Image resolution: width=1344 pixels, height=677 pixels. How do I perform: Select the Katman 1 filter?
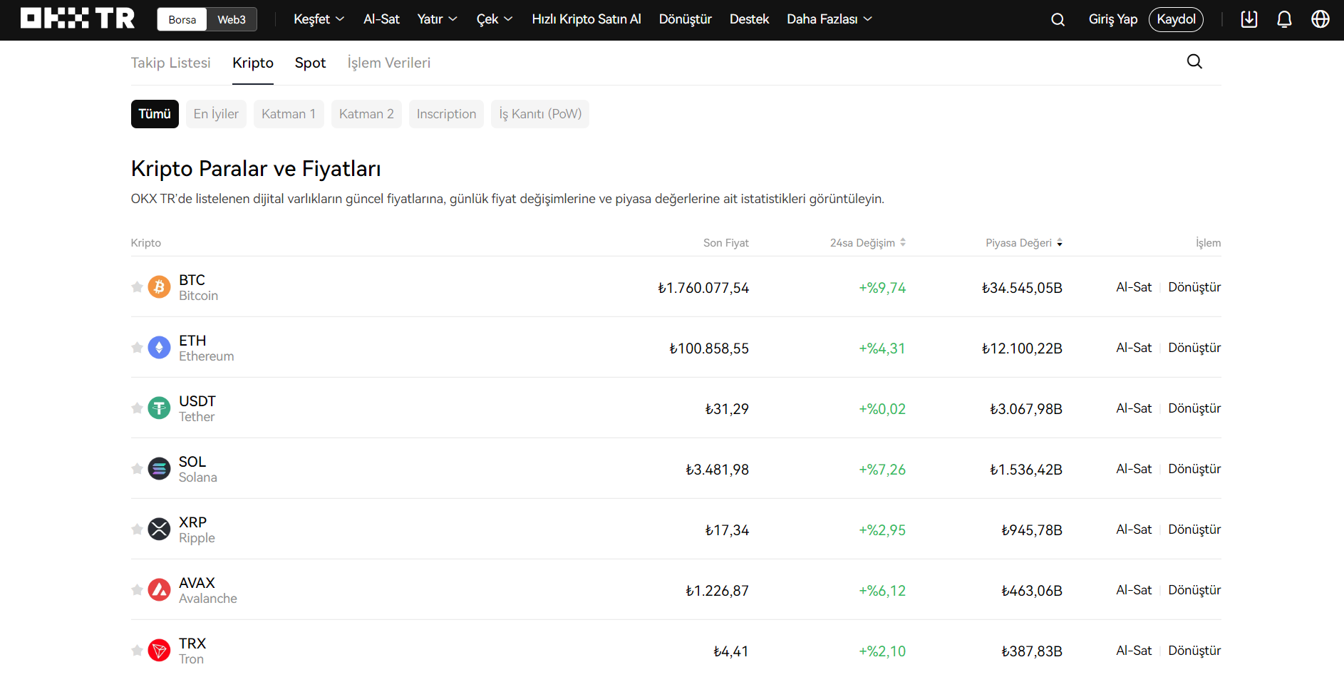(x=288, y=114)
